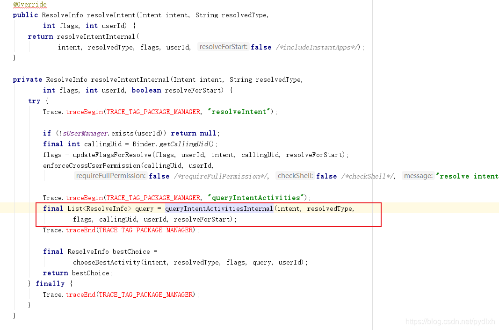Click the try keyword
This screenshot has width=499, height=330.
point(34,101)
